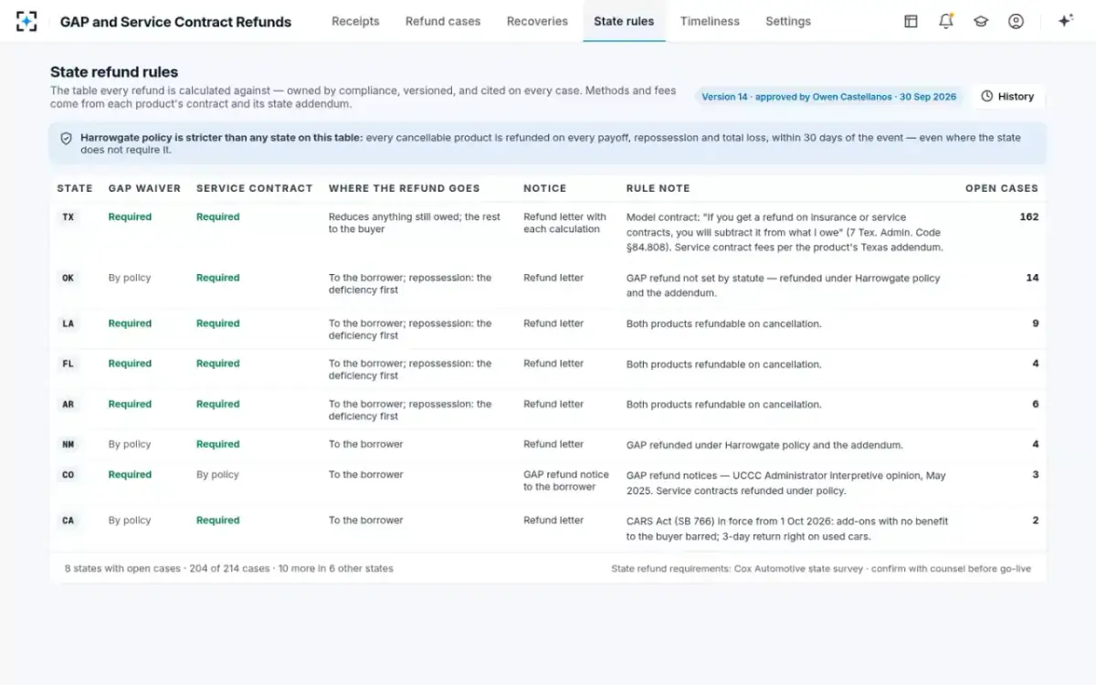
Task: Open the user account icon
Action: click(1016, 21)
